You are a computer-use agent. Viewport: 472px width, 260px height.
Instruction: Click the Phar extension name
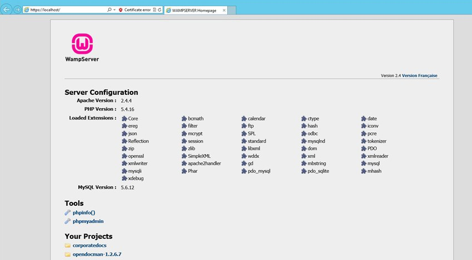point(193,171)
